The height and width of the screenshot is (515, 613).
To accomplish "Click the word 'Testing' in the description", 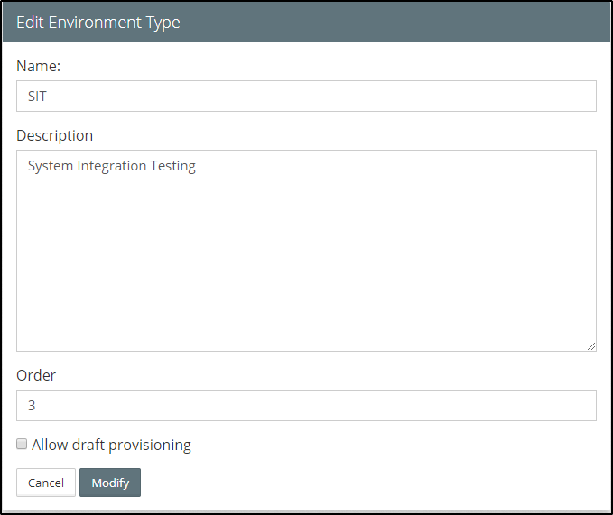I will [x=173, y=166].
